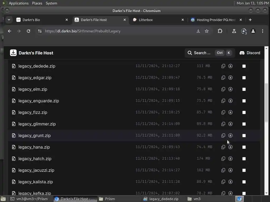Select checkbox for legacy_elm.zip
270x202 pixels.
coord(244,89)
